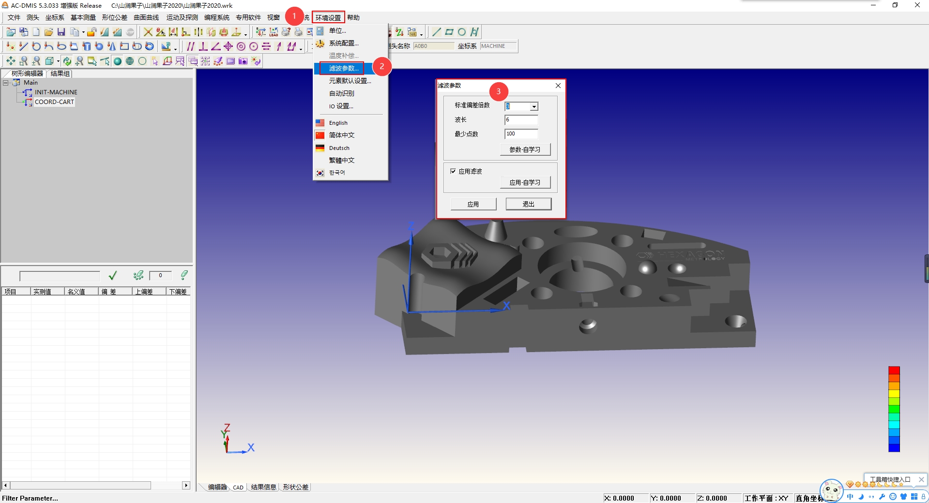Click the angularity tolerance icon
929x503 pixels.
(x=216, y=46)
